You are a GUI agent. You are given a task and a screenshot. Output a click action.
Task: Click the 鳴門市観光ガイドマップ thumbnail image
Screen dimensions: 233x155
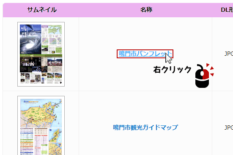tap(41, 125)
